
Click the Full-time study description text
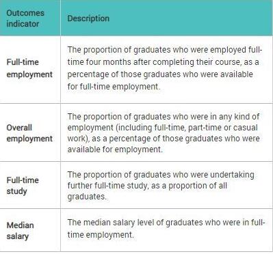click(x=161, y=186)
